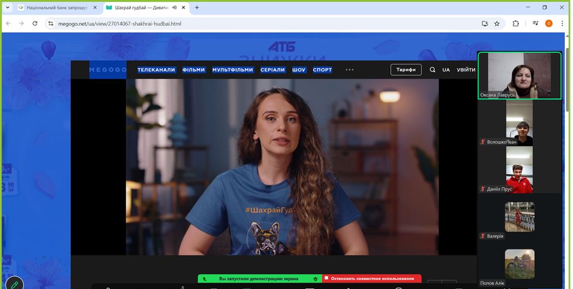Screen dimensions: 573x289
Task: Expand the more menu (three dots) in MEGOGO
Action: [349, 70]
